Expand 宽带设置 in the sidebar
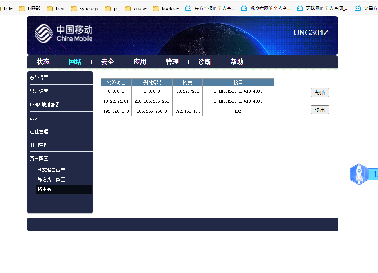Screen dimensions: 378x273 (x=39, y=78)
